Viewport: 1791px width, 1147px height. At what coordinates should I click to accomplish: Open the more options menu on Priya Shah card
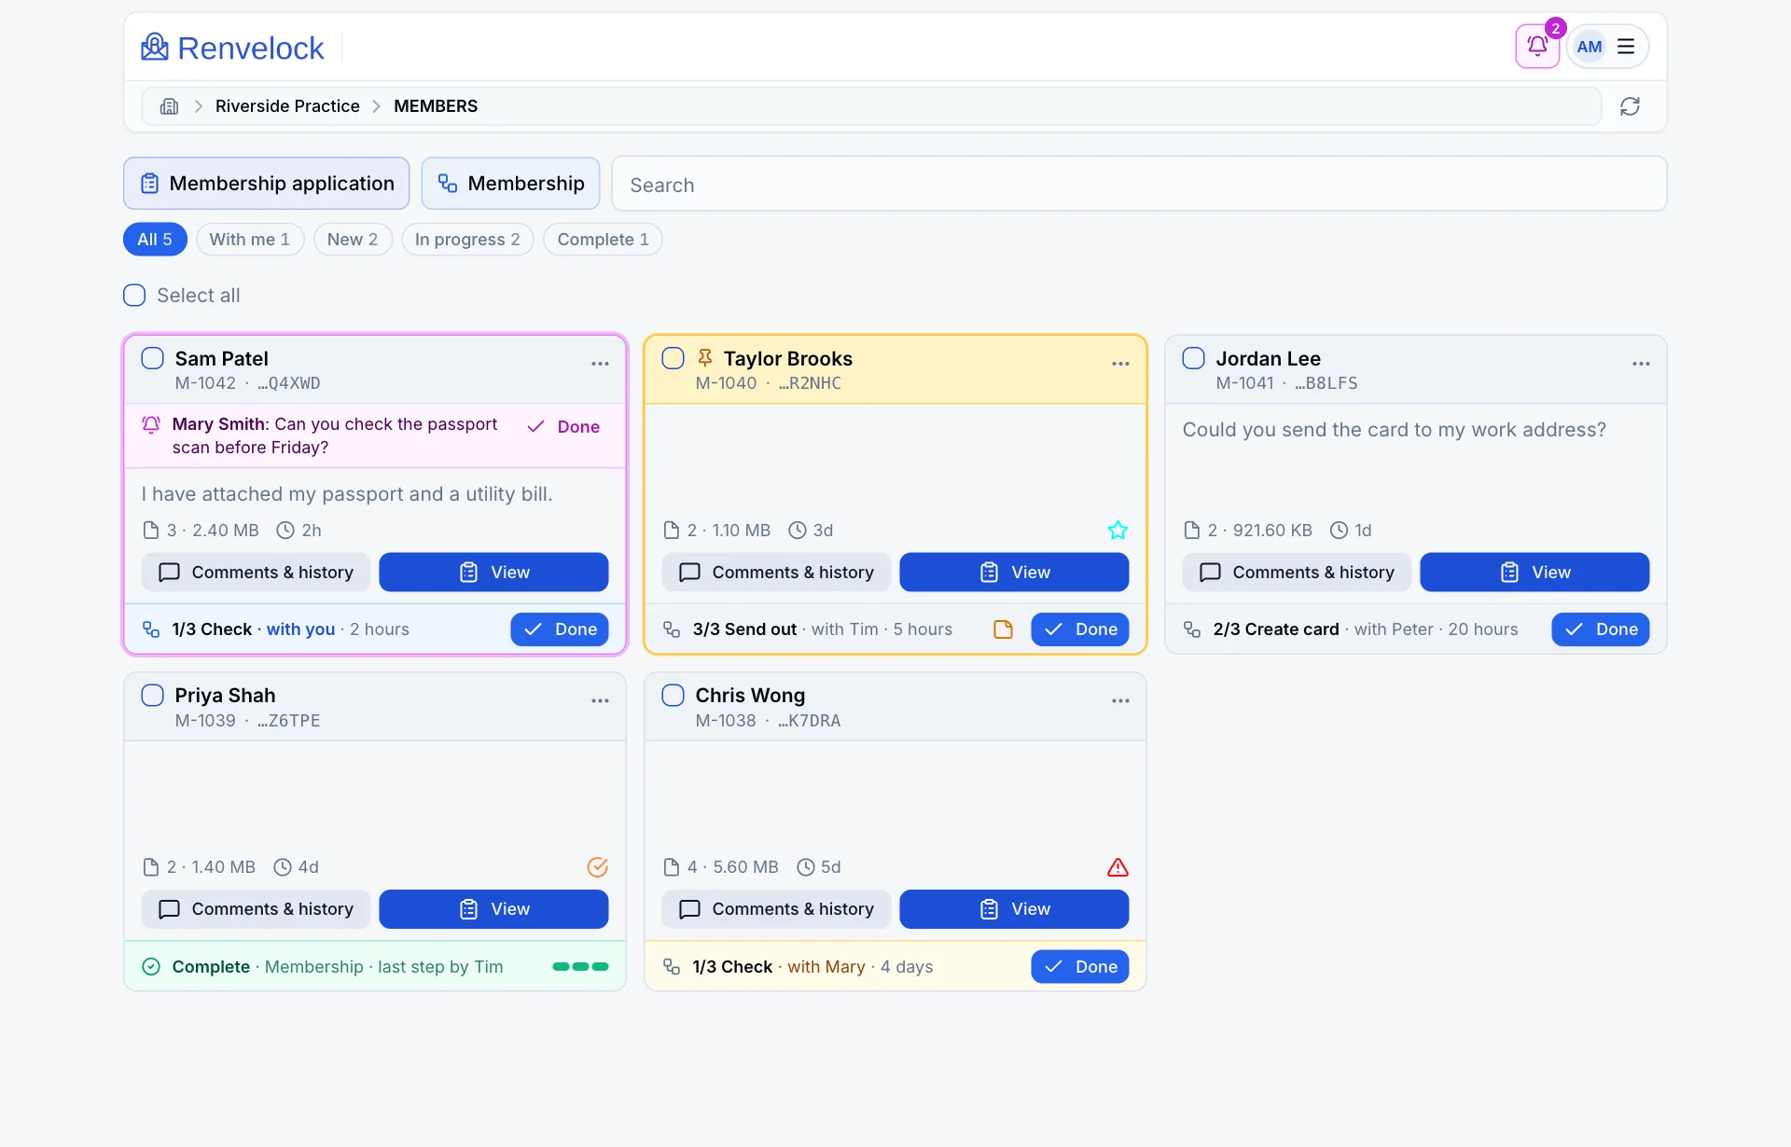pos(600,700)
